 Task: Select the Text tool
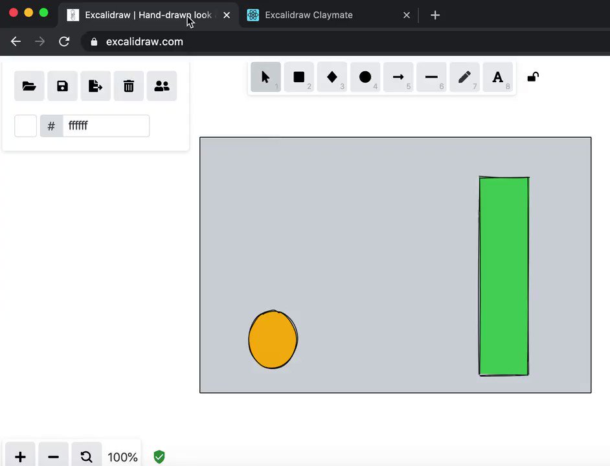point(497,77)
